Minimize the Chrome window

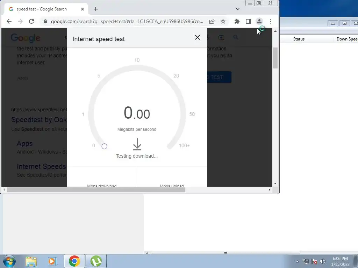tap(250, 3)
